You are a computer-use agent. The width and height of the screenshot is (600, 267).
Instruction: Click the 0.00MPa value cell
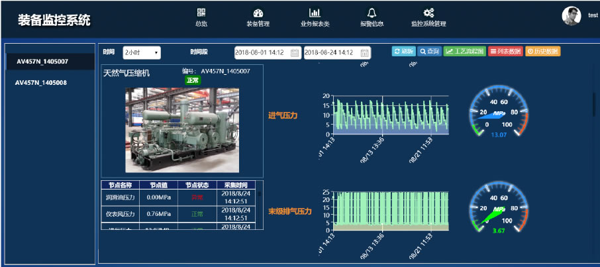point(159,197)
